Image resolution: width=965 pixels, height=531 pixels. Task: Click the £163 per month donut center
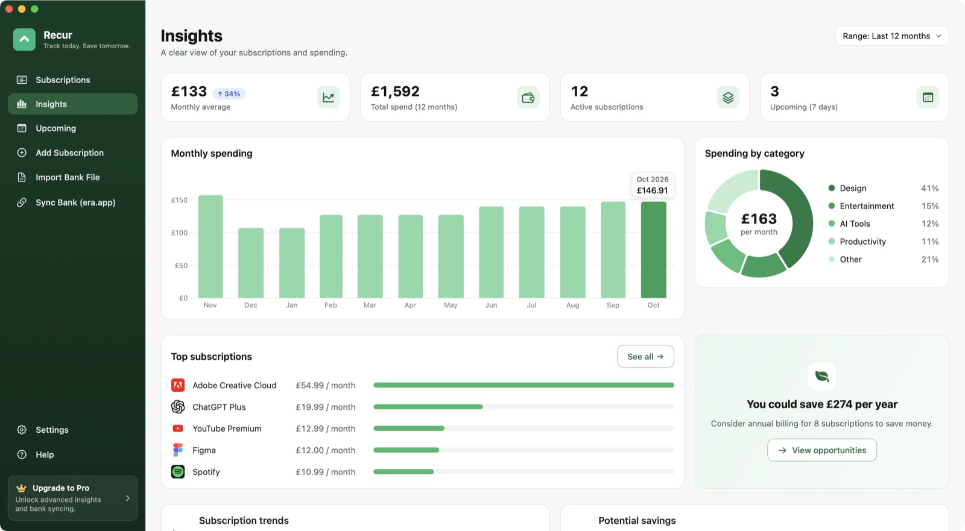tap(759, 224)
